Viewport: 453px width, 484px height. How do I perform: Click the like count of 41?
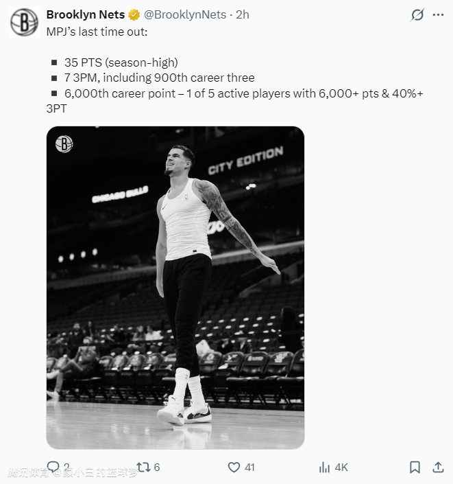pos(249,468)
